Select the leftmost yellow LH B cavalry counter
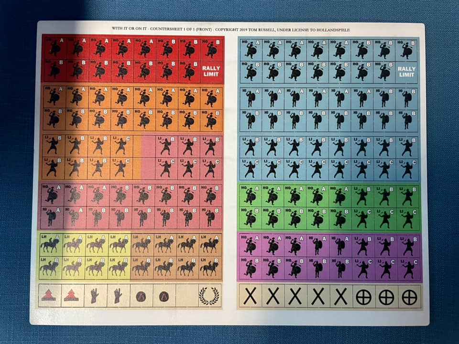Image resolution: width=459 pixels, height=344 pixels. point(51,268)
